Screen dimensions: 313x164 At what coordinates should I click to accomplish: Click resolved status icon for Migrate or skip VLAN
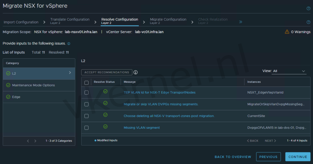pos(105,103)
